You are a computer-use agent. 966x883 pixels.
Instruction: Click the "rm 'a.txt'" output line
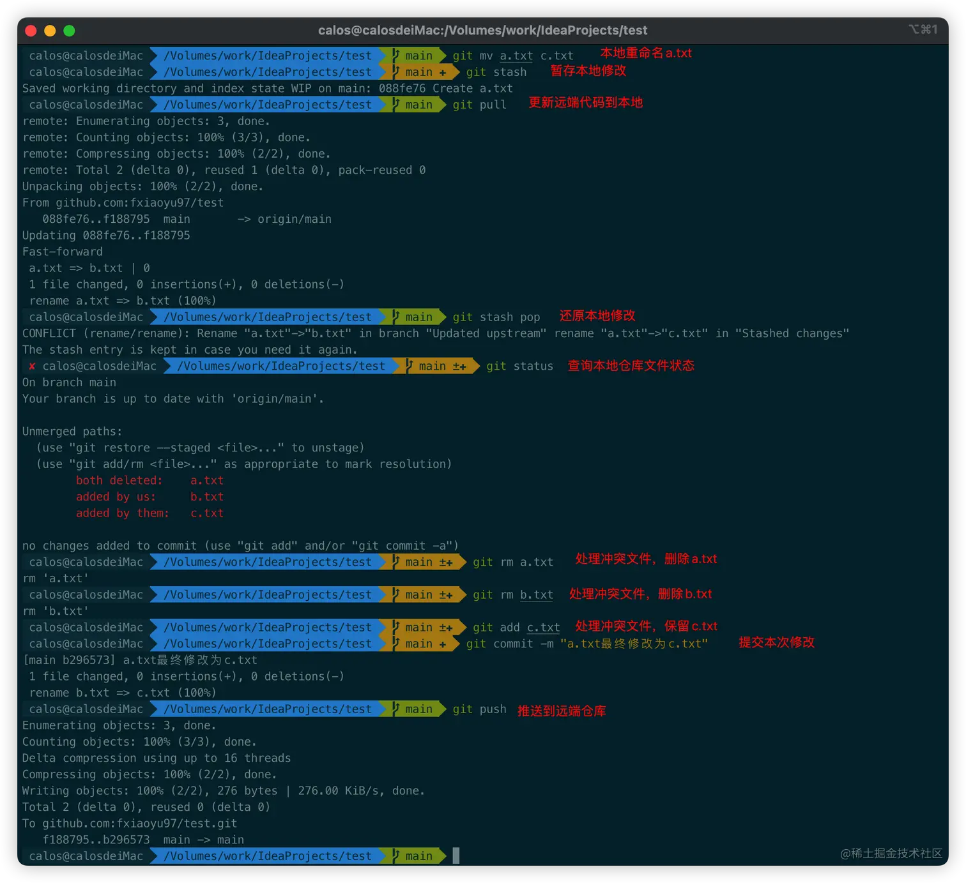(x=56, y=578)
